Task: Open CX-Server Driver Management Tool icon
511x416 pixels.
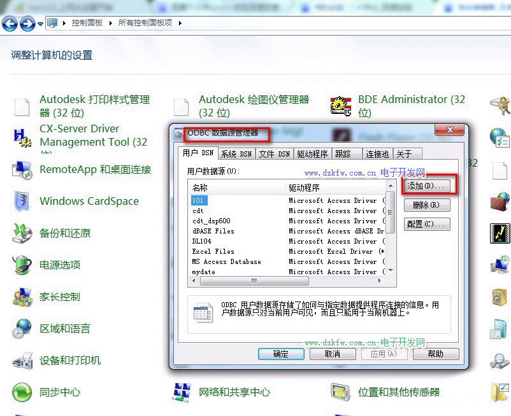Action: click(x=22, y=136)
